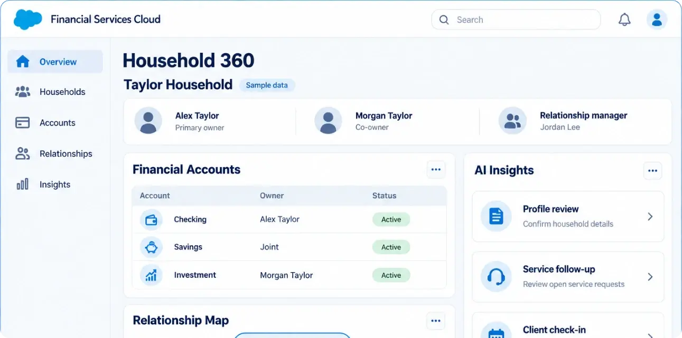Open Accounts in the sidebar
The height and width of the screenshot is (338, 682).
tap(55, 123)
